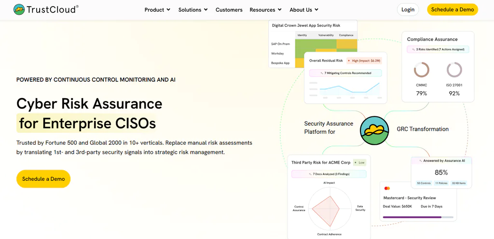Click Schedule a Demo in header
The width and height of the screenshot is (494, 239).
453,10
